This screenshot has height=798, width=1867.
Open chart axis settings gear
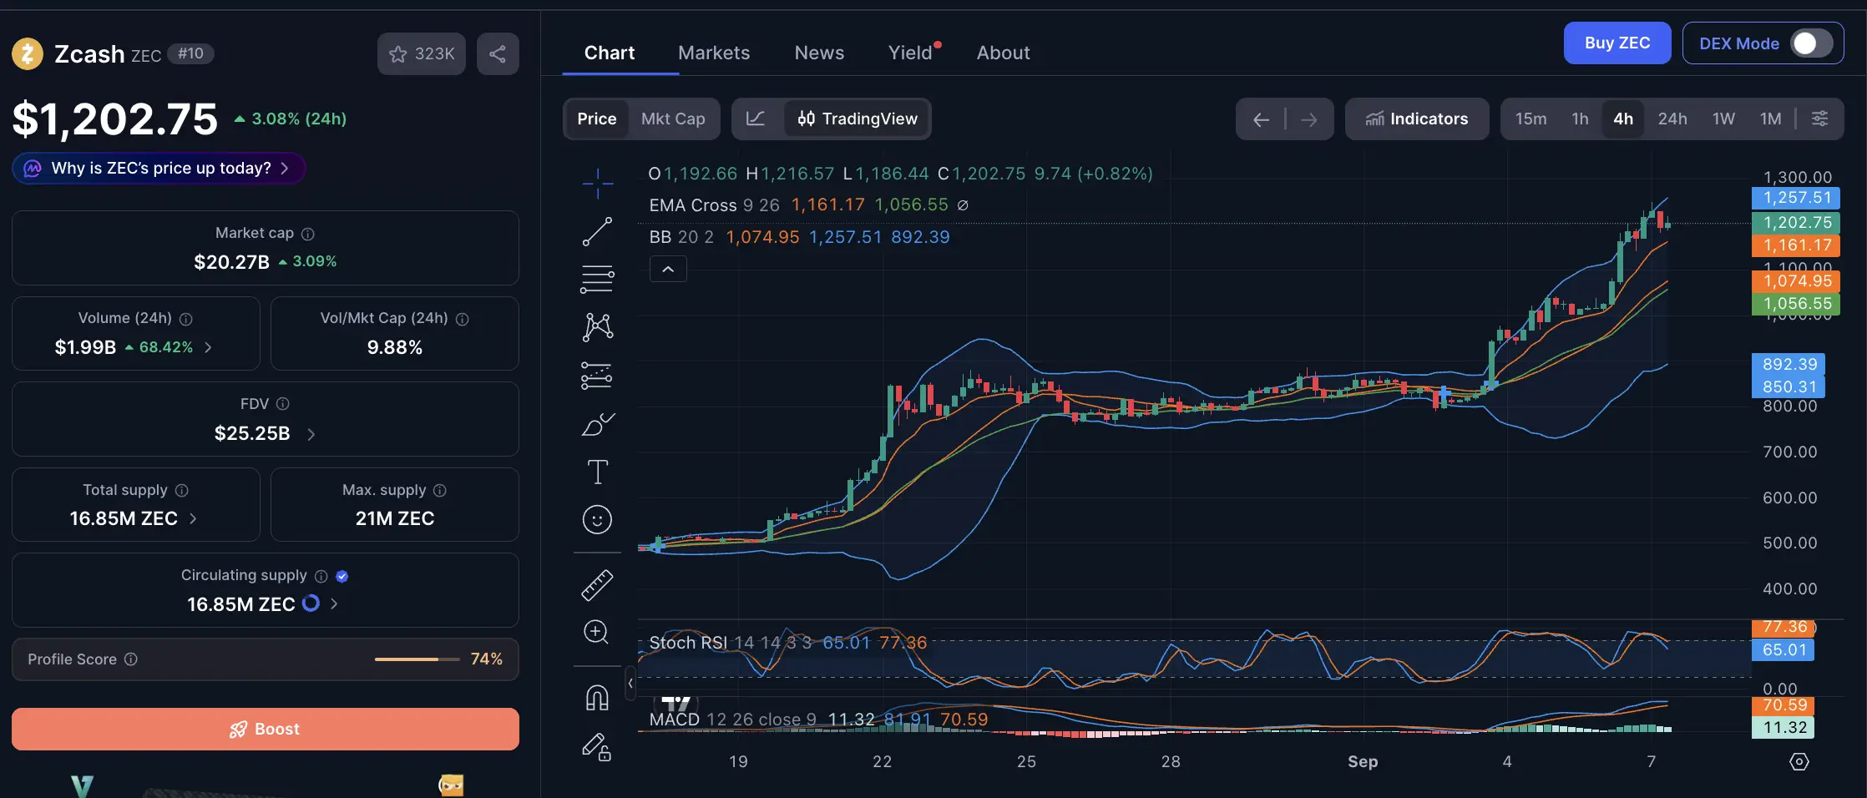(x=1799, y=761)
